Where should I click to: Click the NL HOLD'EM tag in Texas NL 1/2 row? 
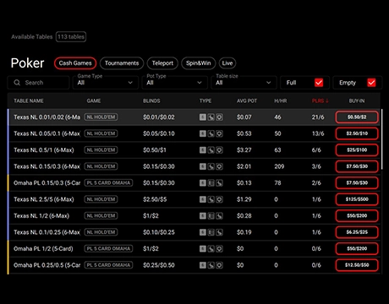[x=101, y=216]
